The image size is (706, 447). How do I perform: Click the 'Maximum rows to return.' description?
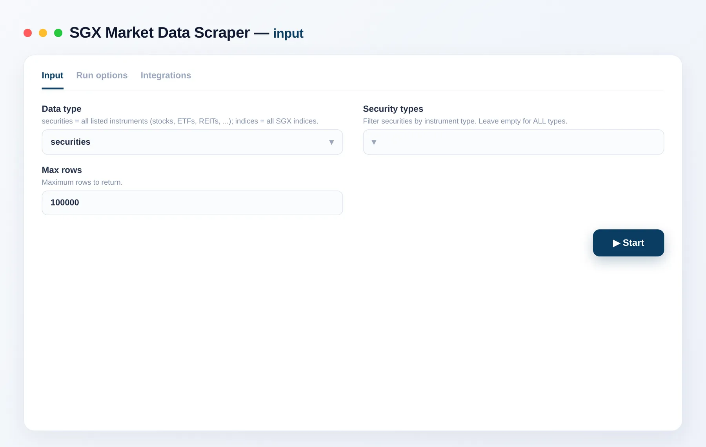click(82, 182)
